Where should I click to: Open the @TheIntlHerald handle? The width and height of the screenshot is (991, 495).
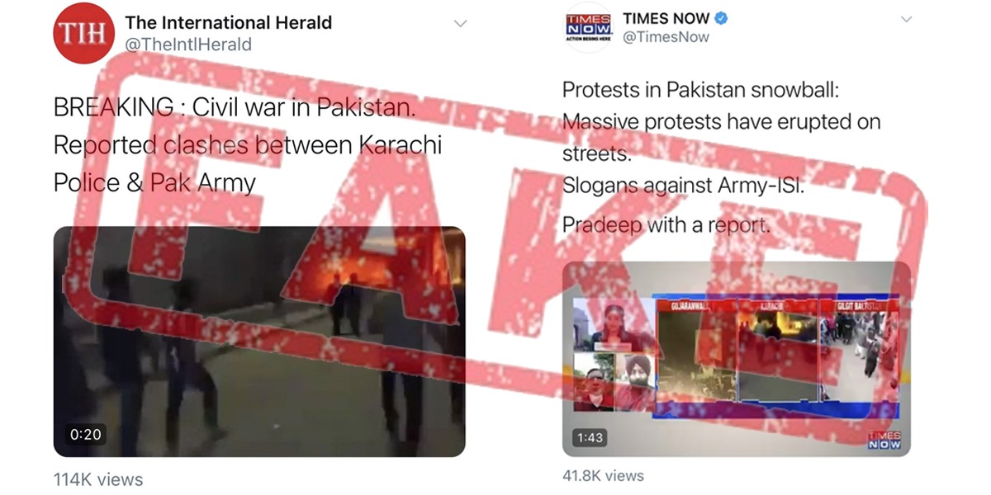click(188, 45)
